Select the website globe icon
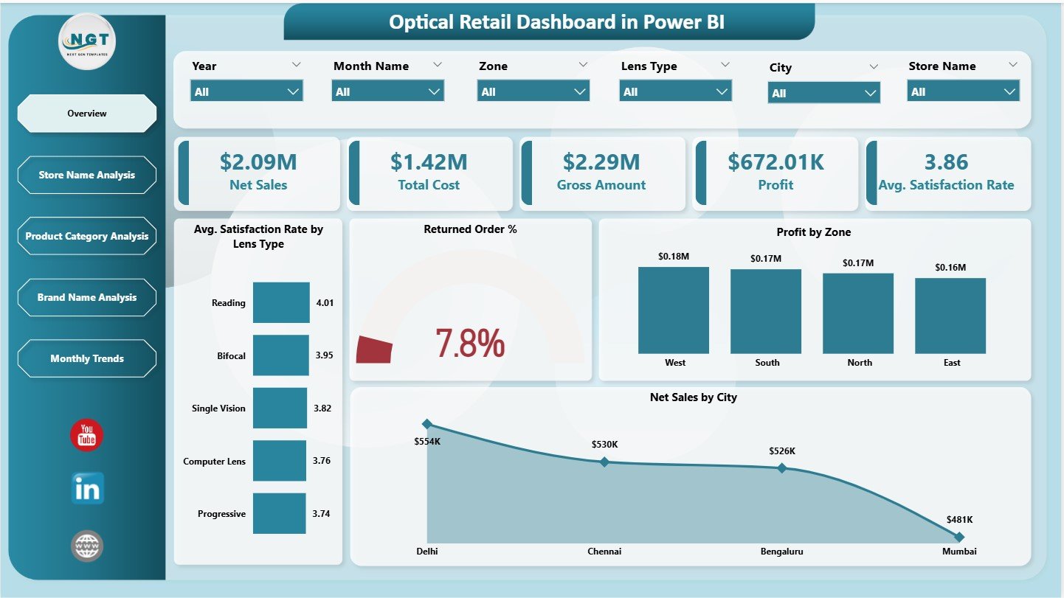1064x598 pixels. pos(86,546)
